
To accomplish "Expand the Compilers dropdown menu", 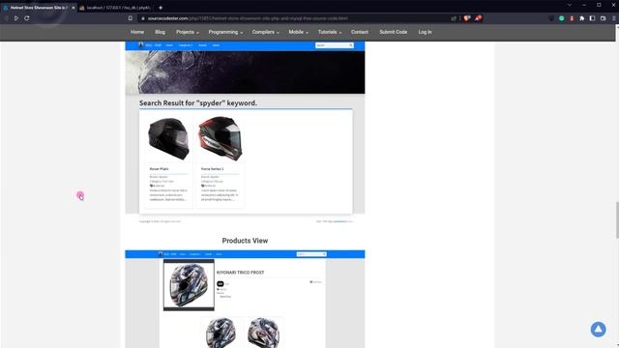I will 265,32.
